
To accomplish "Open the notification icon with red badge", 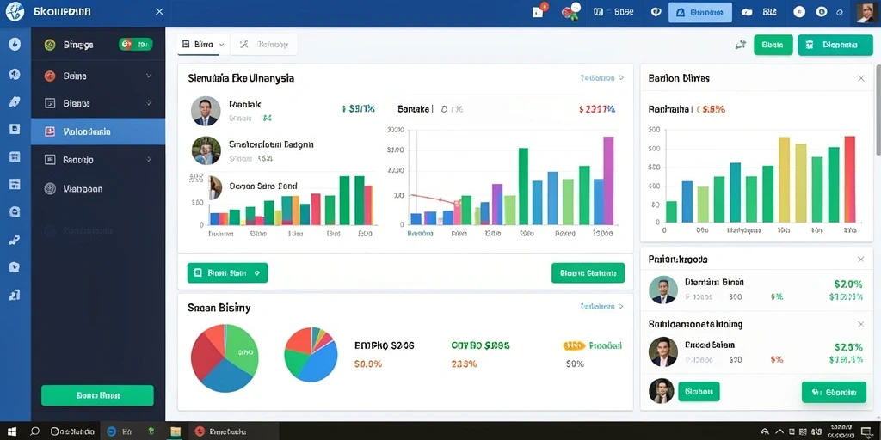I will click(x=539, y=11).
